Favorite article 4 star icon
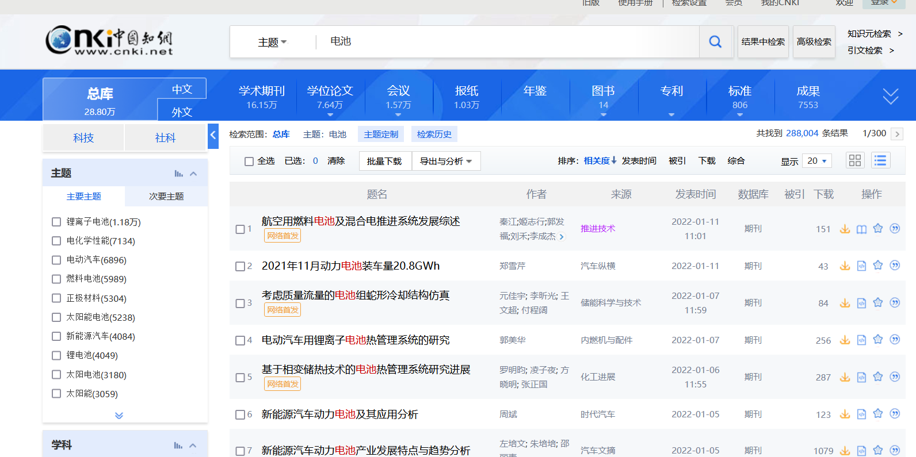 click(878, 339)
